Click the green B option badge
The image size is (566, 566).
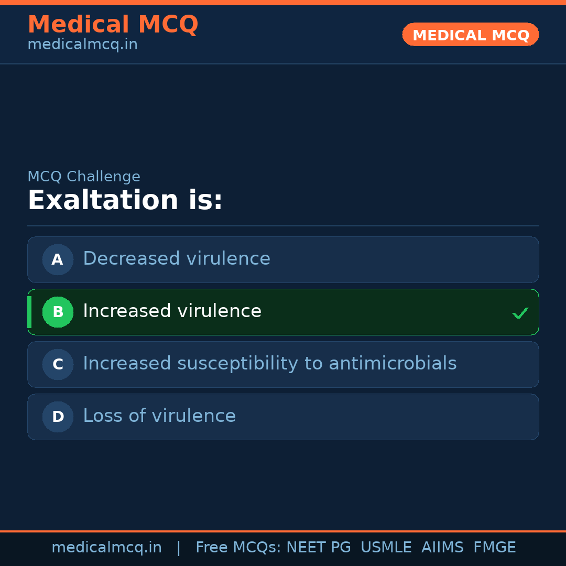[58, 312]
